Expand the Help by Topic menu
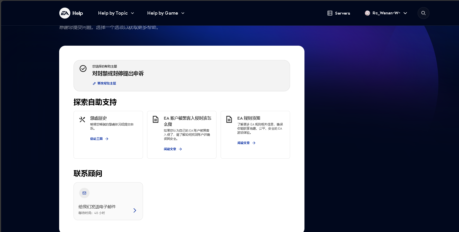 (116, 13)
